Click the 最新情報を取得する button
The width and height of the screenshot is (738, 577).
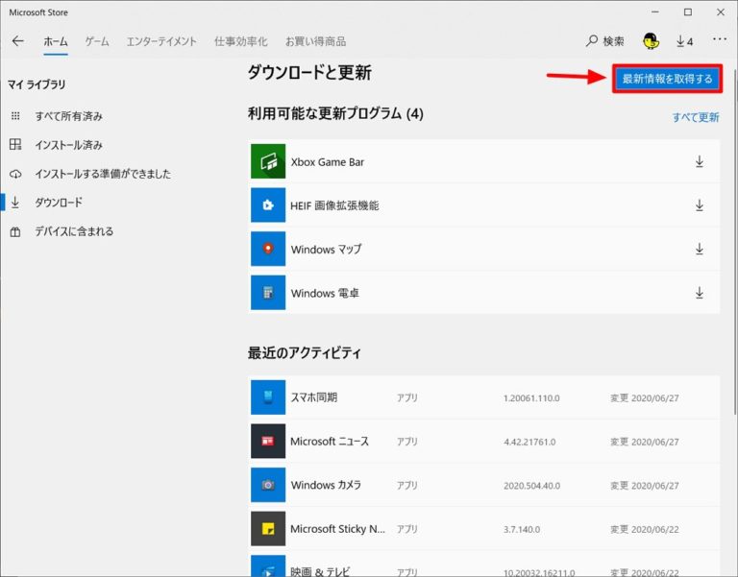click(x=667, y=79)
